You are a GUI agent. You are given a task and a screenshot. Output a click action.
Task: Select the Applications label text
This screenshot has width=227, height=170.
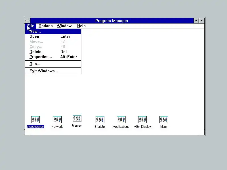point(121,127)
